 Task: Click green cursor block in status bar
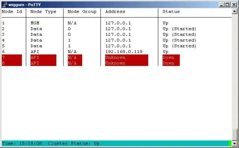230,144
